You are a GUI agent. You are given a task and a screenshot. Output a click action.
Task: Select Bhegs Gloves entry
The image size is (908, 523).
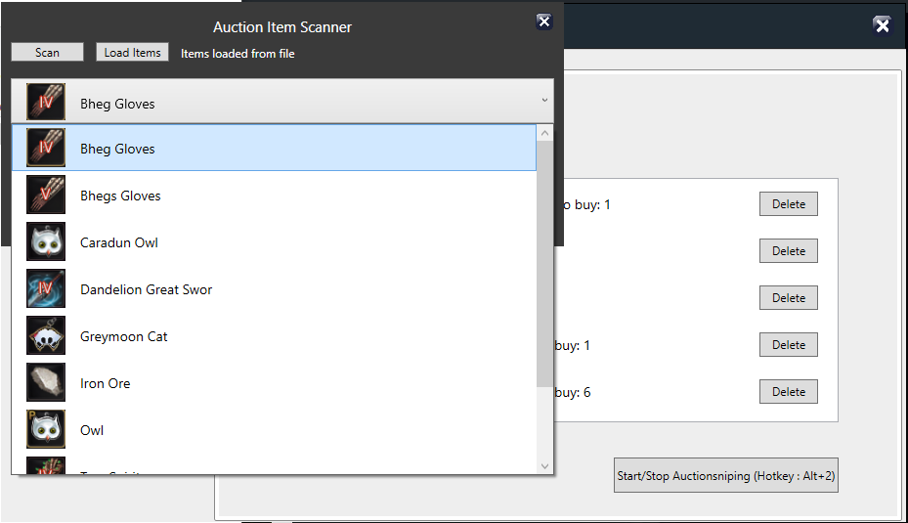[x=274, y=196]
